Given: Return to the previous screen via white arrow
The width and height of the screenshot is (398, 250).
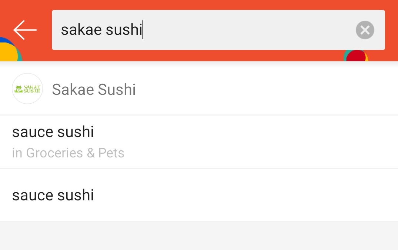Looking at the screenshot, I should tap(25, 30).
